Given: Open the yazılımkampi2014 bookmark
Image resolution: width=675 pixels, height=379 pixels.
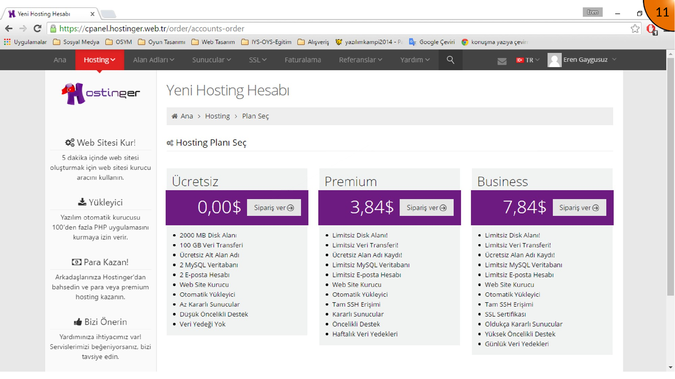Looking at the screenshot, I should [369, 42].
